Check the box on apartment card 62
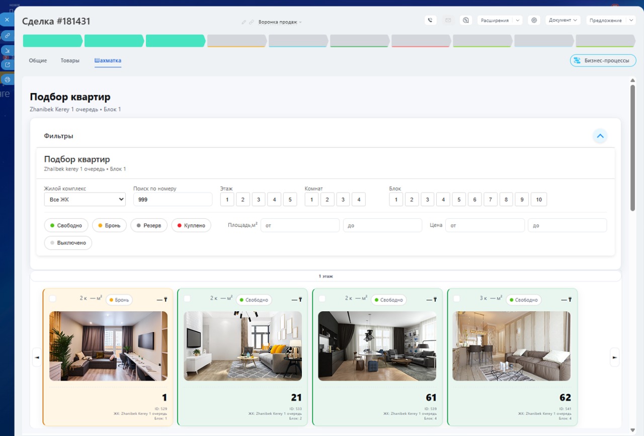This screenshot has width=644, height=436. tap(457, 299)
